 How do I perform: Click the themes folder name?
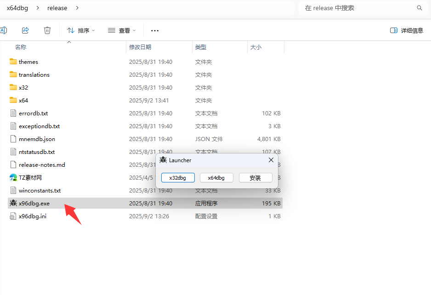point(28,62)
